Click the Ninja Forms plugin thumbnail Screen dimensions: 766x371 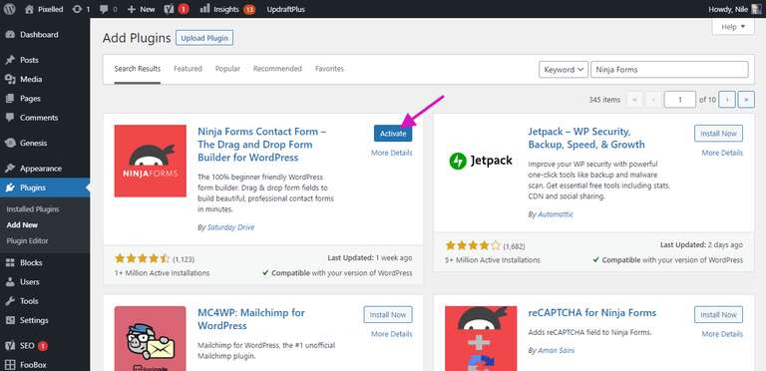coord(150,162)
